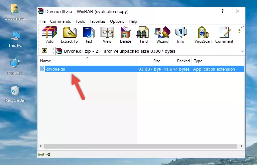
Task: Open the address bar dropdown arrow
Action: (x=242, y=51)
